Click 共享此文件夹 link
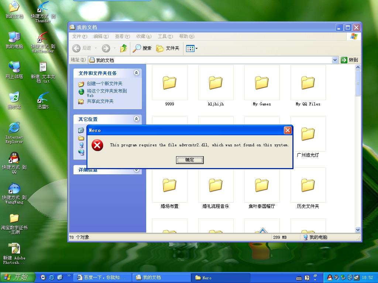The height and width of the screenshot is (283, 378). 100,101
